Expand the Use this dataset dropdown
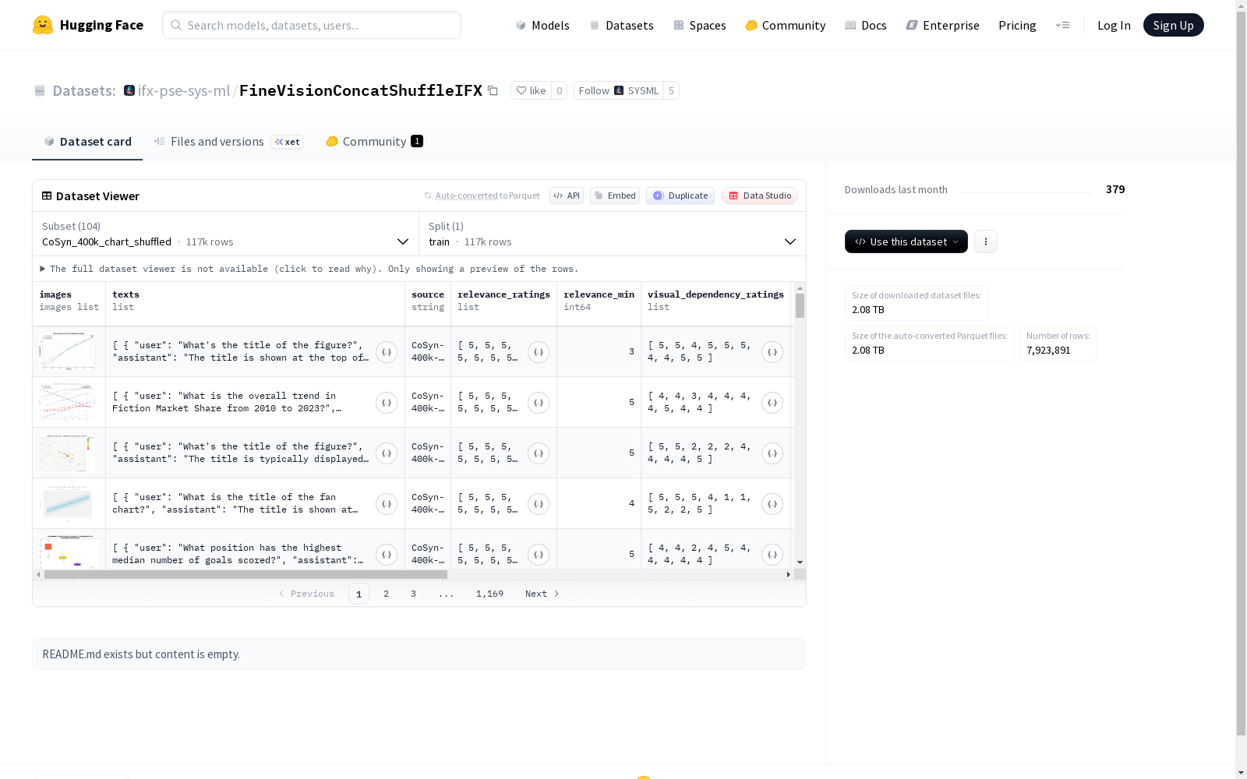1247x779 pixels. tap(906, 241)
